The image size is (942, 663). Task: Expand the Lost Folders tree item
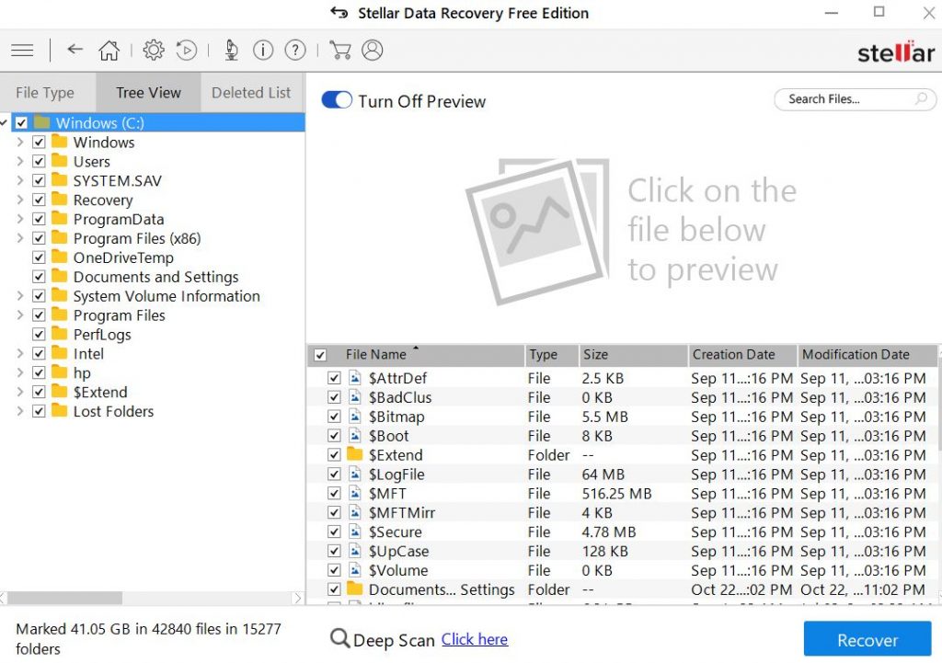coord(21,411)
